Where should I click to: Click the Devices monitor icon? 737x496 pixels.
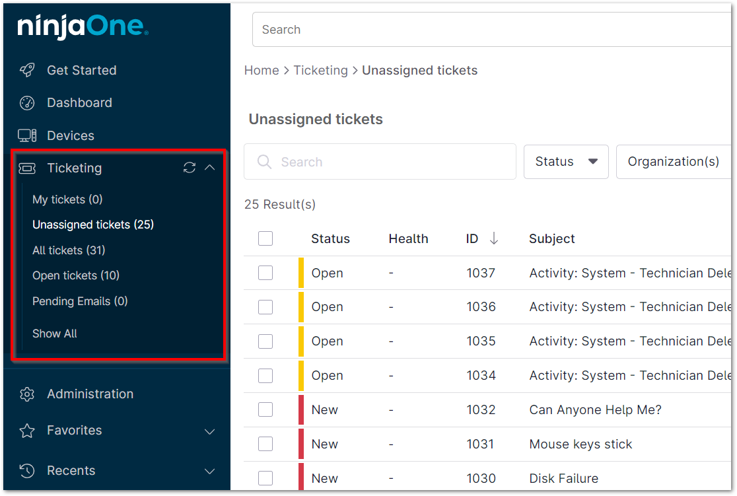26,135
